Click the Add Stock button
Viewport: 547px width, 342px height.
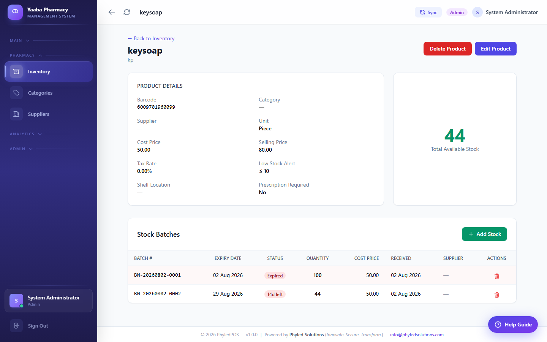[x=484, y=234]
